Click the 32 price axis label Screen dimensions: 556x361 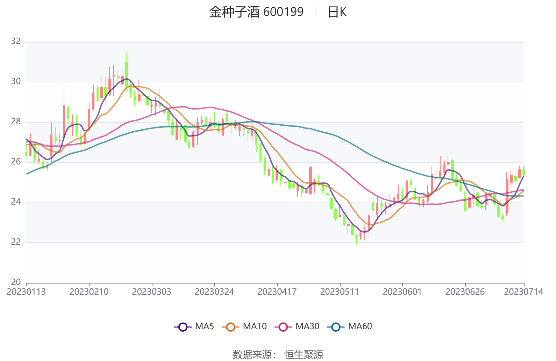click(16, 41)
